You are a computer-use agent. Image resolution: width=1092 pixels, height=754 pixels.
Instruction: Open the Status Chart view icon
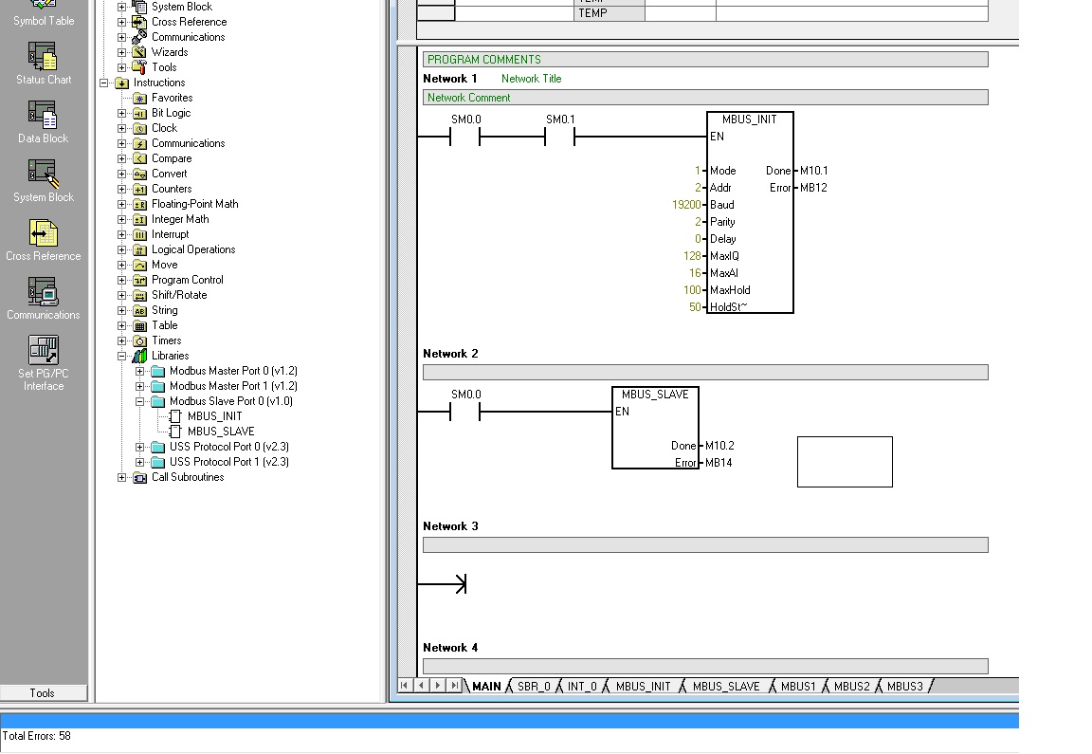click(x=43, y=59)
